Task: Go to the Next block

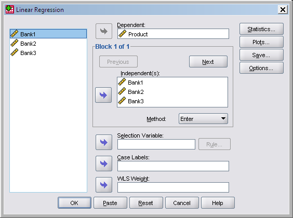Action: click(x=208, y=62)
